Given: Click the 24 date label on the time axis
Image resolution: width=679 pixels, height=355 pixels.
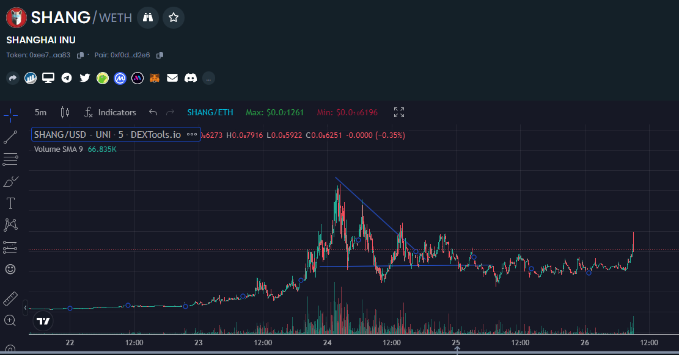Looking at the screenshot, I should [328, 342].
